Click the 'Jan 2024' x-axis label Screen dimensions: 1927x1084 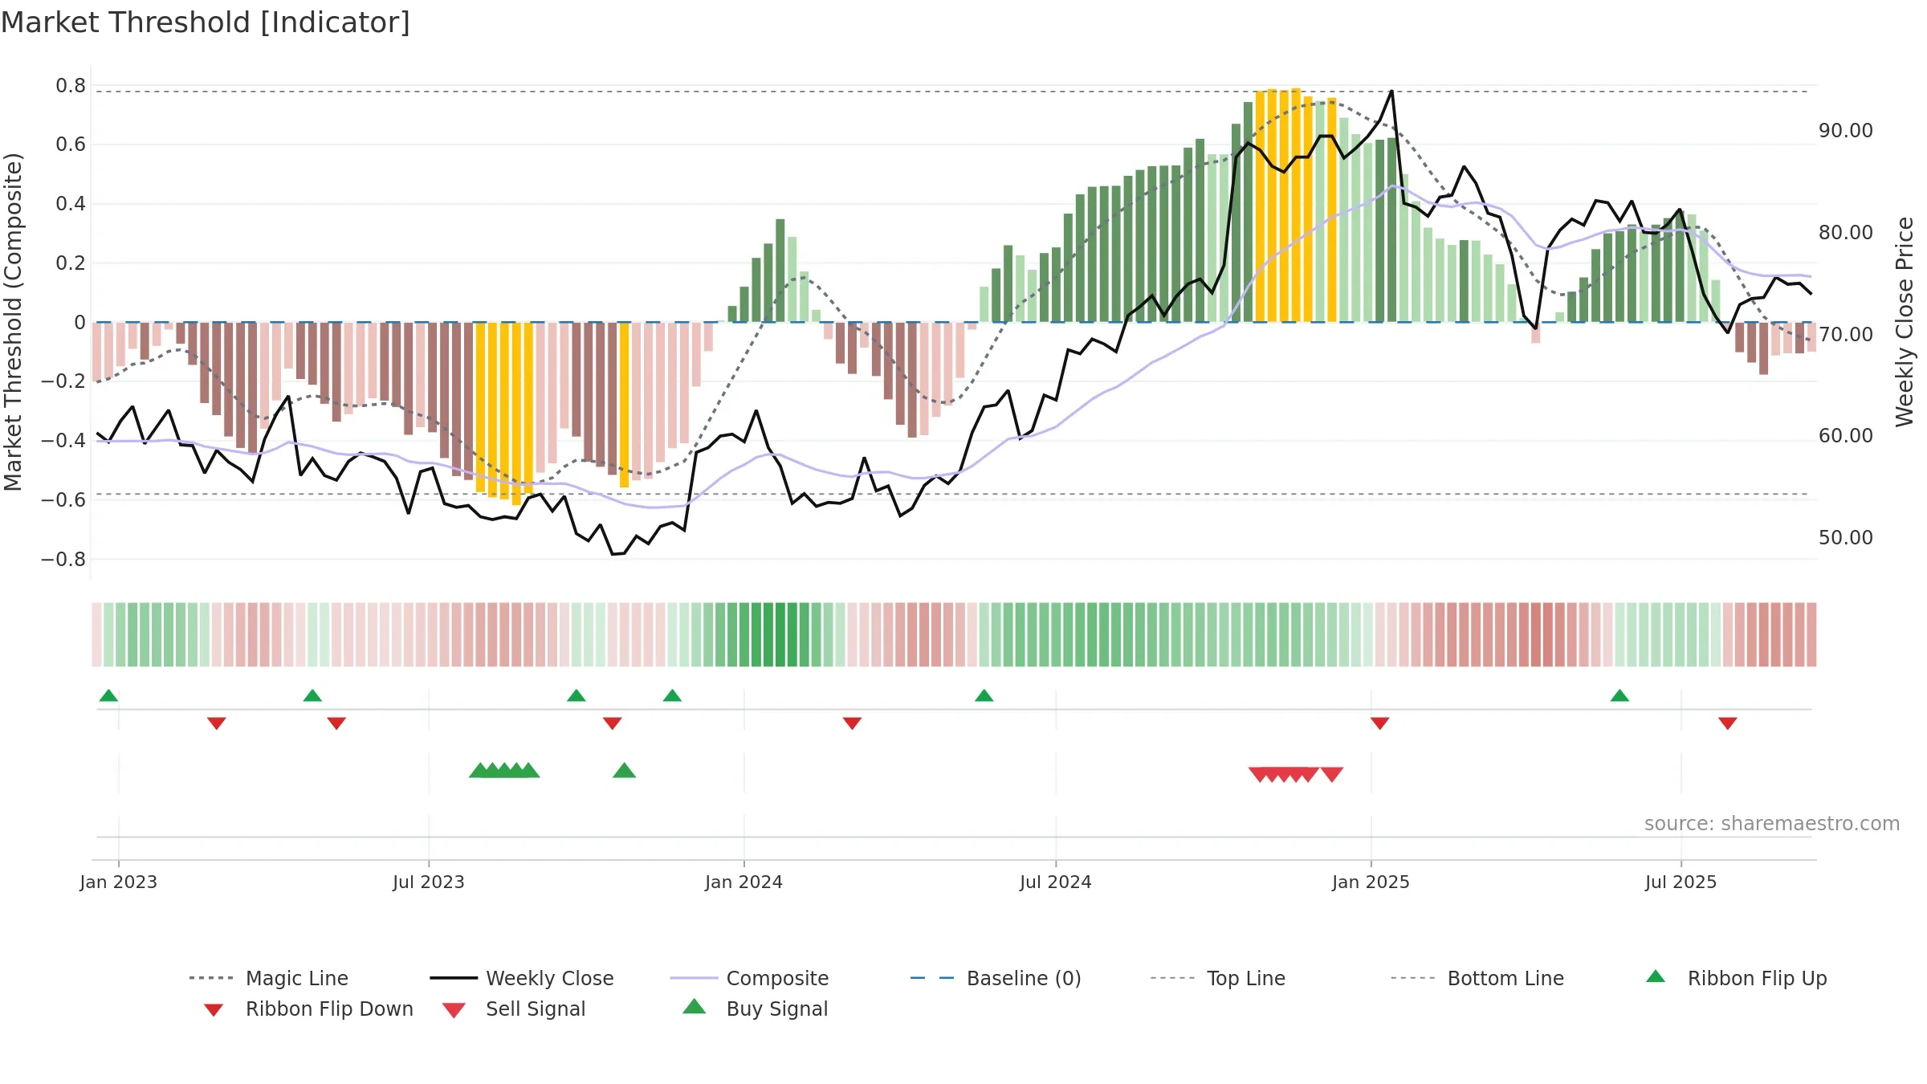744,882
